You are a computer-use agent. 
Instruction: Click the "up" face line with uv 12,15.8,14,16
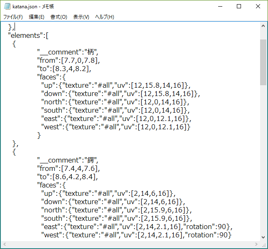116,85
